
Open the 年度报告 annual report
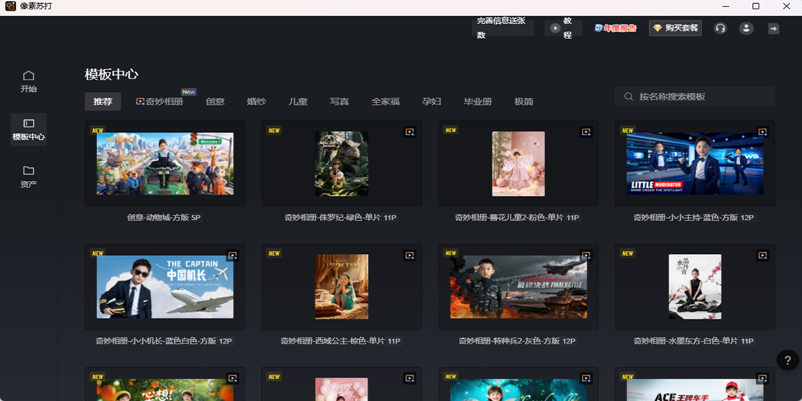coord(615,28)
